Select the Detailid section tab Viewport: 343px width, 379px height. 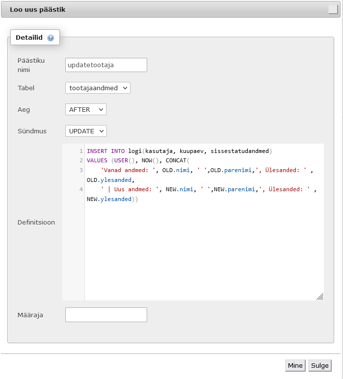point(29,37)
